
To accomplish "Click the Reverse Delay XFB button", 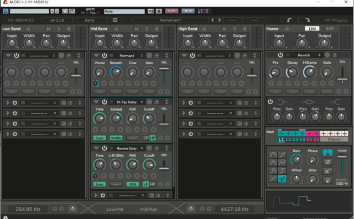I will click(133, 184).
